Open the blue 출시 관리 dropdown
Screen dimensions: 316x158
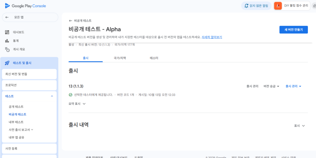(x=293, y=86)
